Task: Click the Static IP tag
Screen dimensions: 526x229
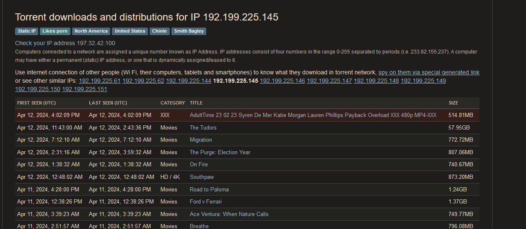Action: click(x=27, y=31)
